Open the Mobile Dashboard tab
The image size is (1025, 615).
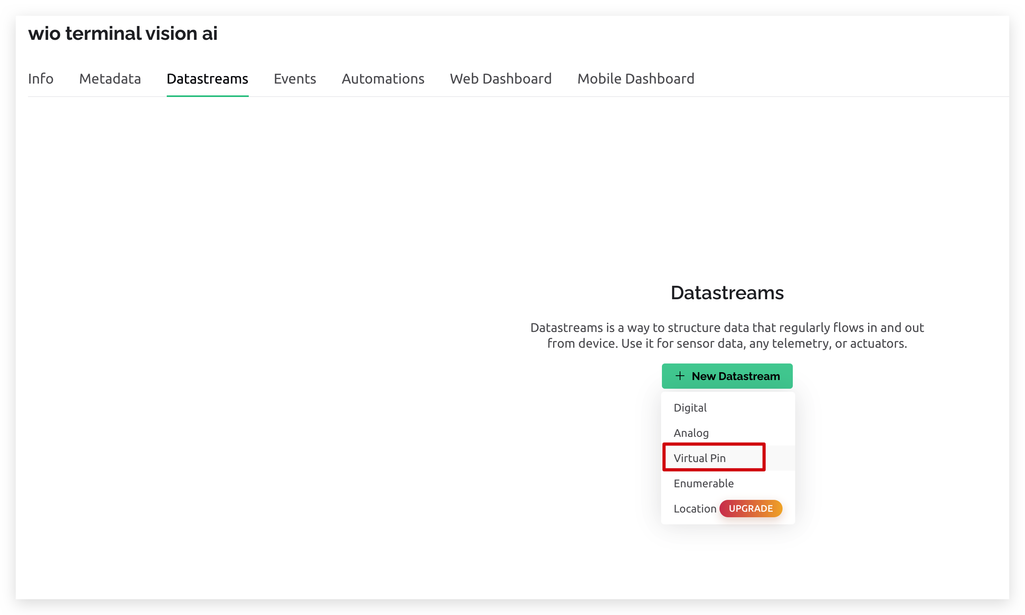pos(635,78)
